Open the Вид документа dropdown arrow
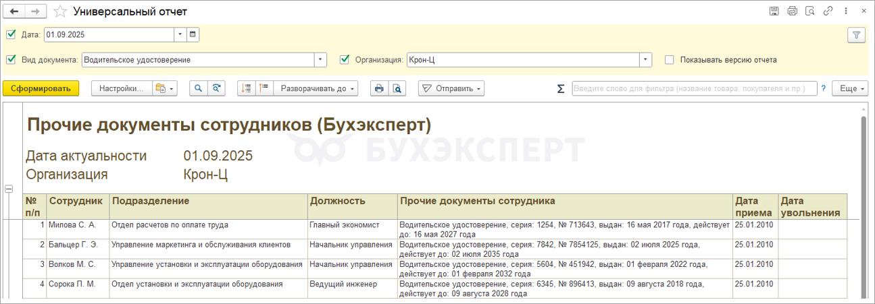Viewport: 875px width, 304px height. coord(320,60)
